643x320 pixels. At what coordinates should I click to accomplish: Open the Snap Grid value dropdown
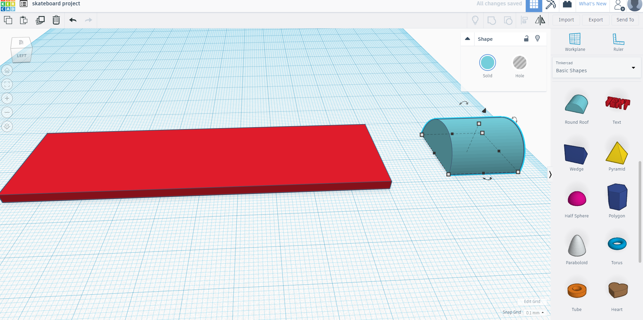pyautogui.click(x=535, y=313)
